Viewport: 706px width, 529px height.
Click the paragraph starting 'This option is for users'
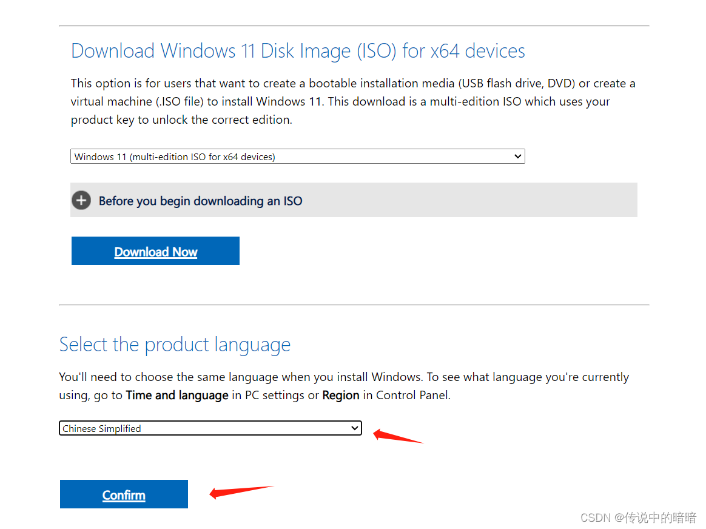pos(353,101)
